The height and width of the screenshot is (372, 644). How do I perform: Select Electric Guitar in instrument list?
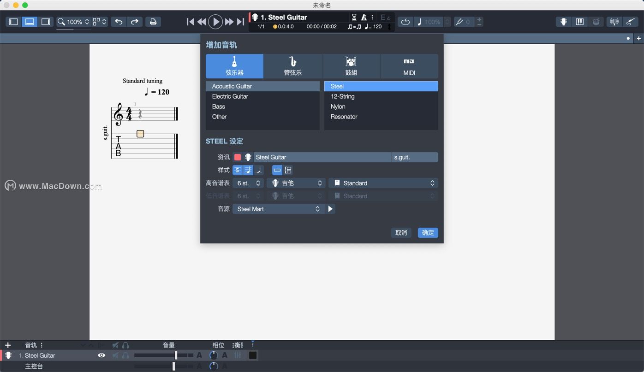click(230, 96)
